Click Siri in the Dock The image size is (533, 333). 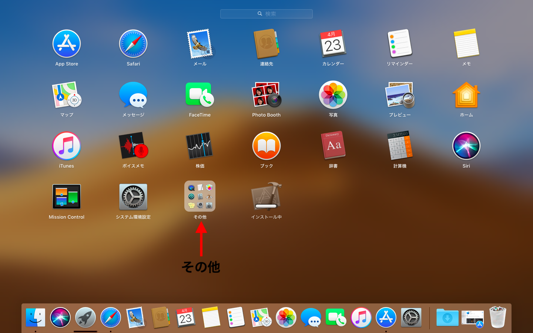pyautogui.click(x=60, y=317)
